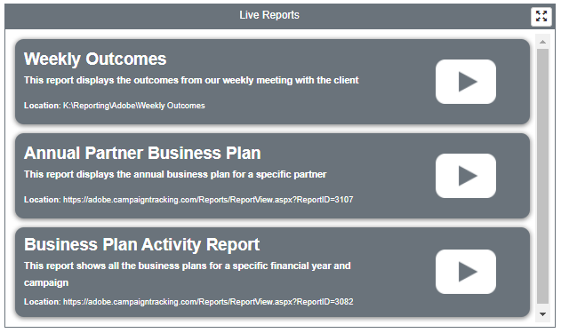Select the annual business plan description text
Screen dimensions: 561x333
click(175, 174)
